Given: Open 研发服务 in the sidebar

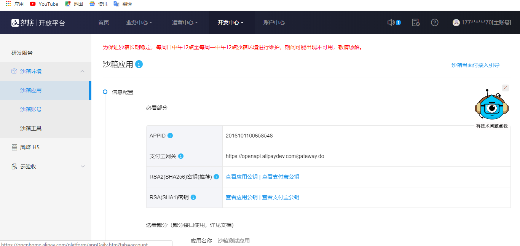Looking at the screenshot, I should coord(22,53).
